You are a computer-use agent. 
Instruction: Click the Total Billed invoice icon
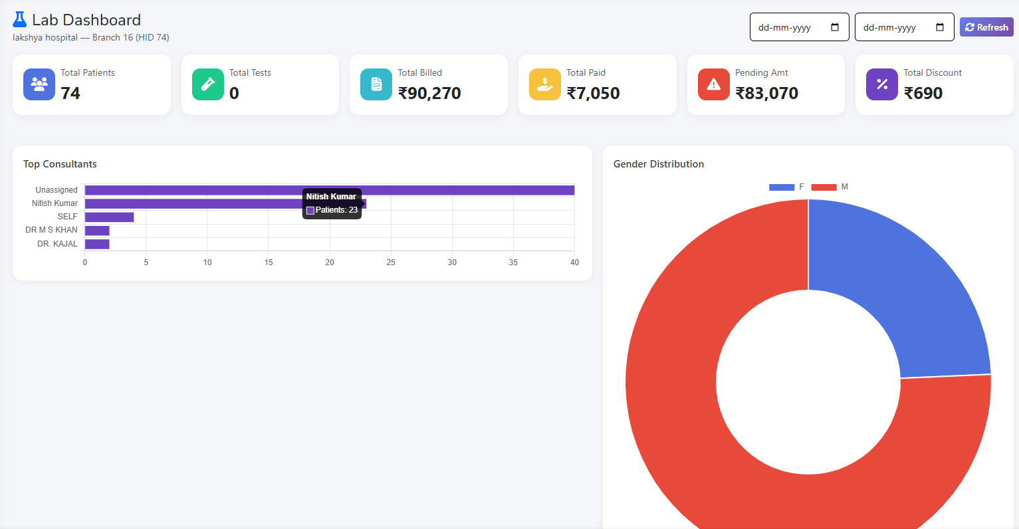[x=376, y=84]
